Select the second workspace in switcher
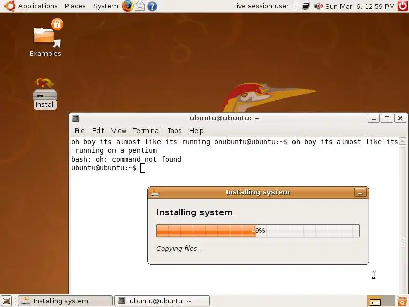Screen dimensions: 409x307 tap(388, 301)
